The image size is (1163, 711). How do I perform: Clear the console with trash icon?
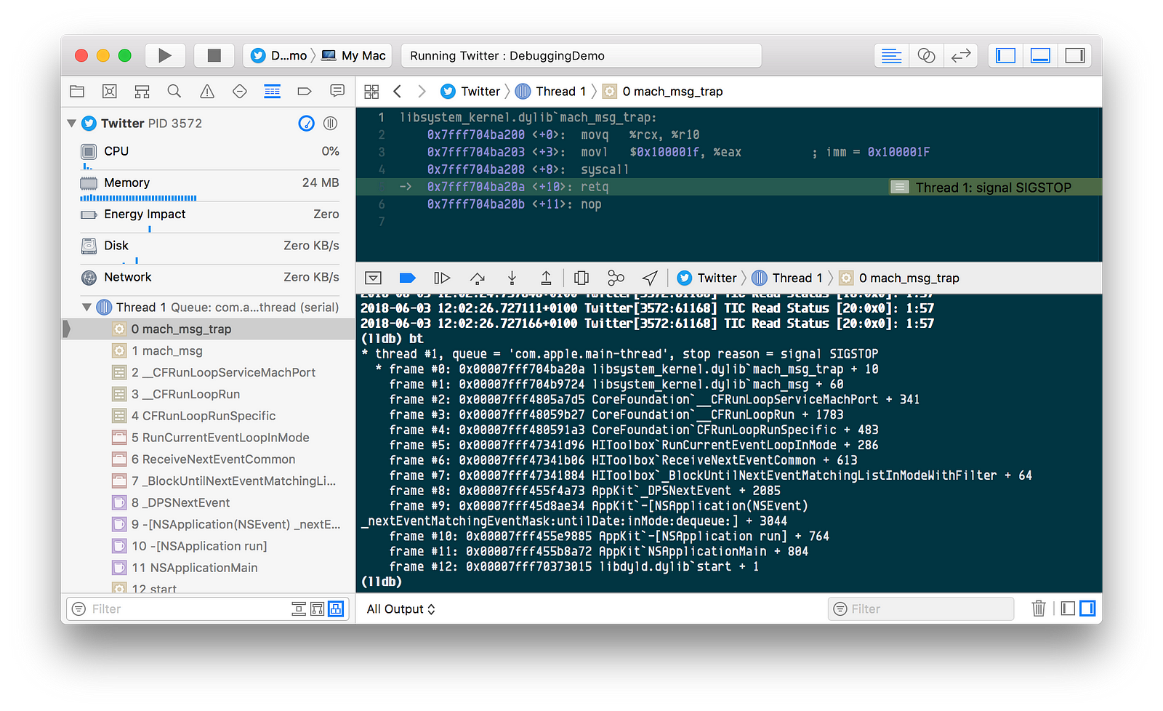click(1039, 608)
